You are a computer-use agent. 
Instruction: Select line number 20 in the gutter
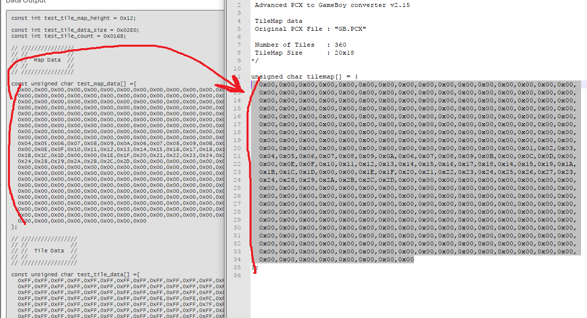click(x=237, y=148)
